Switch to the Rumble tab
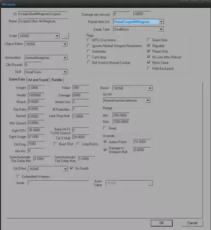 56,80
